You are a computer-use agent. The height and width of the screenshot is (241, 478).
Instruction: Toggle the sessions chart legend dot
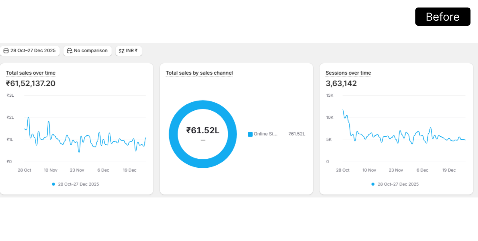click(373, 184)
